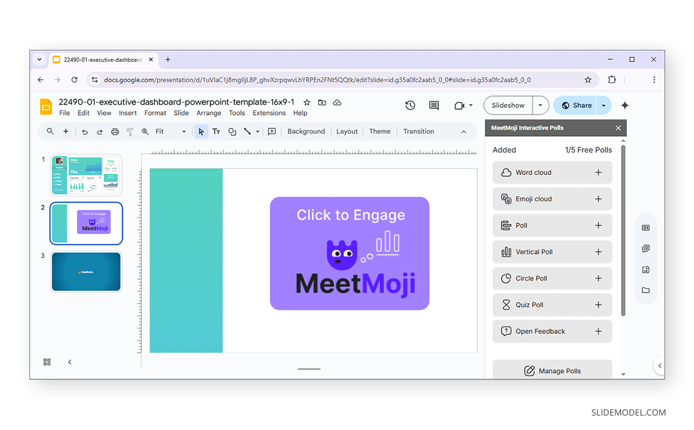Add a comment from the toolbar
The image size is (694, 430).
click(272, 131)
